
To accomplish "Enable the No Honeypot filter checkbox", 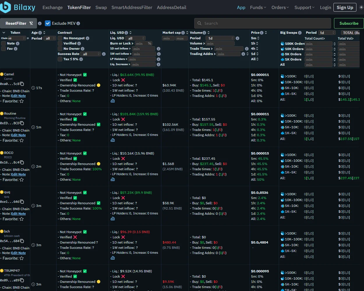I will [x=60, y=38].
